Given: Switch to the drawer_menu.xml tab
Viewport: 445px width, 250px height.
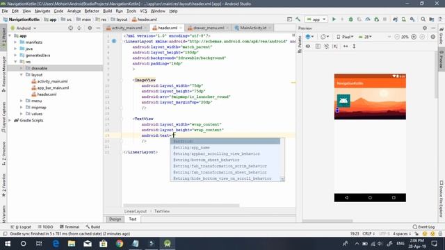Looking at the screenshot, I should [x=209, y=28].
